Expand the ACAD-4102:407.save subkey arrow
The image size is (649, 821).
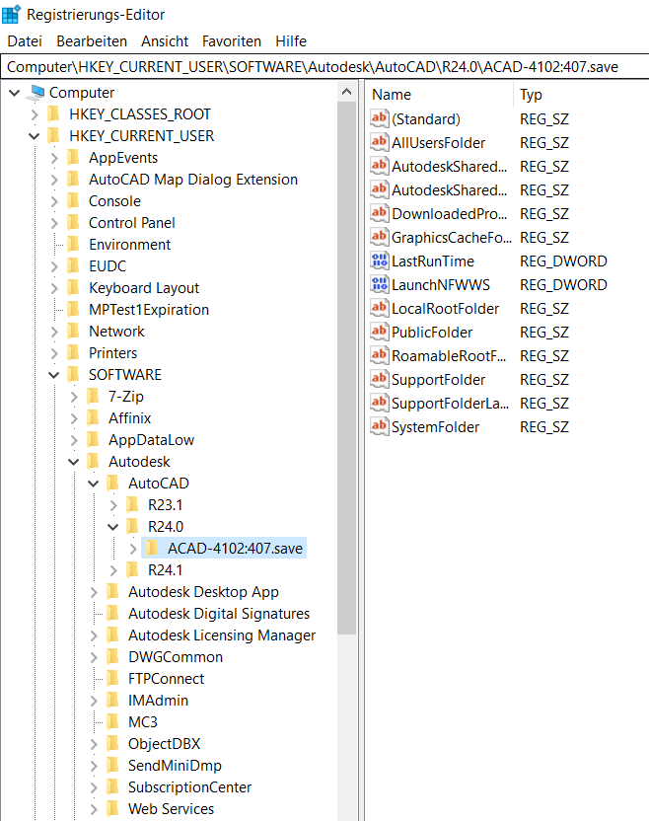pos(133,549)
